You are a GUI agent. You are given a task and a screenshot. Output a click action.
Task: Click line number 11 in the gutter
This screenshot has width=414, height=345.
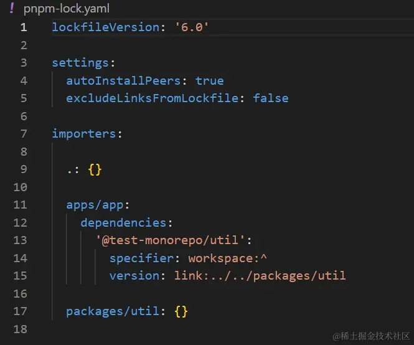21,205
